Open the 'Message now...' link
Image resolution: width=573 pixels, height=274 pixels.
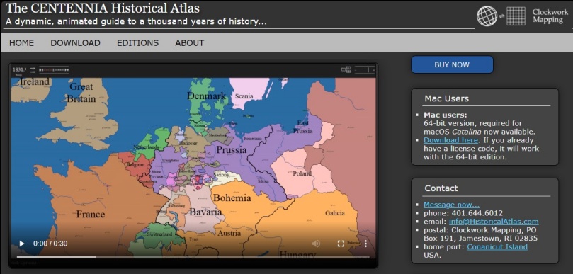pyautogui.click(x=452, y=205)
